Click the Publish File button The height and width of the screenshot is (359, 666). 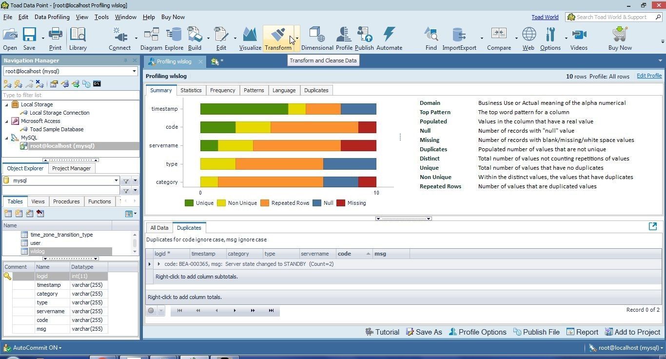(x=536, y=332)
